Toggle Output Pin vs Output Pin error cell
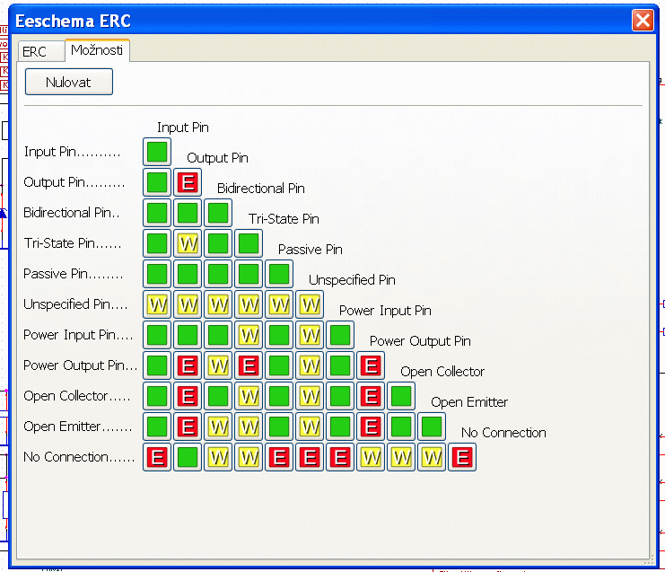Image resolution: width=665 pixels, height=572 pixels. click(x=188, y=182)
